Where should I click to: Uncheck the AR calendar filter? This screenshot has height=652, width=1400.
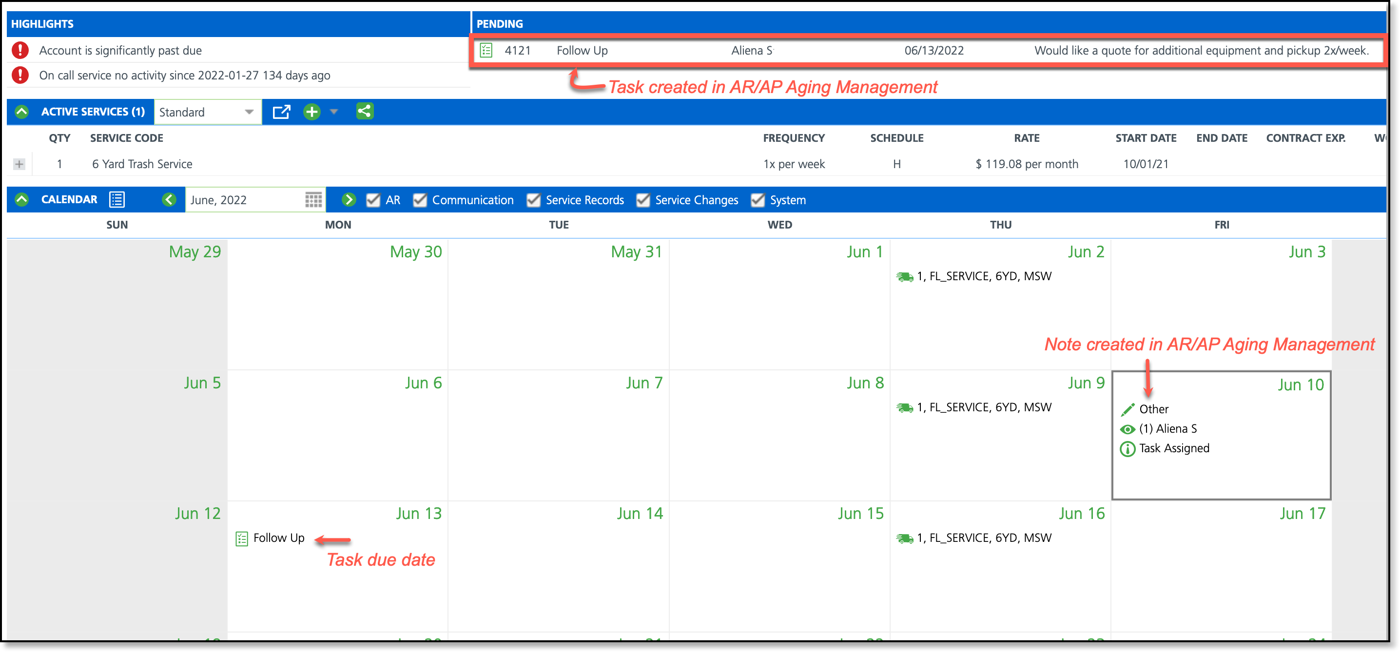coord(373,200)
